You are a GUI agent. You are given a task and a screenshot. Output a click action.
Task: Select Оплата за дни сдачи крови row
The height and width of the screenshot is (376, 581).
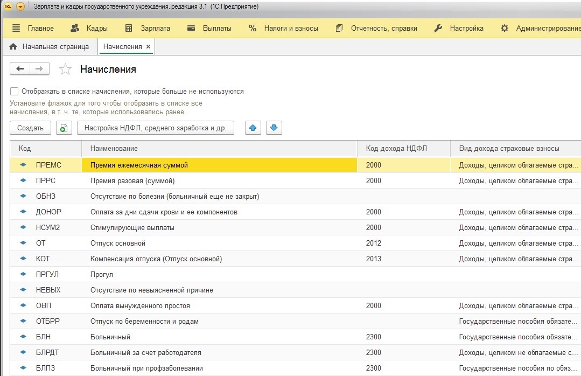295,212
